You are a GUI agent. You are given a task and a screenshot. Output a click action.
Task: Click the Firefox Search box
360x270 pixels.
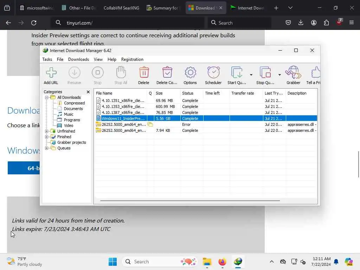pyautogui.click(x=239, y=23)
